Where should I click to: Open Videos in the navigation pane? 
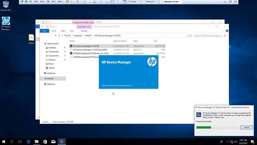pyautogui.click(x=51, y=68)
